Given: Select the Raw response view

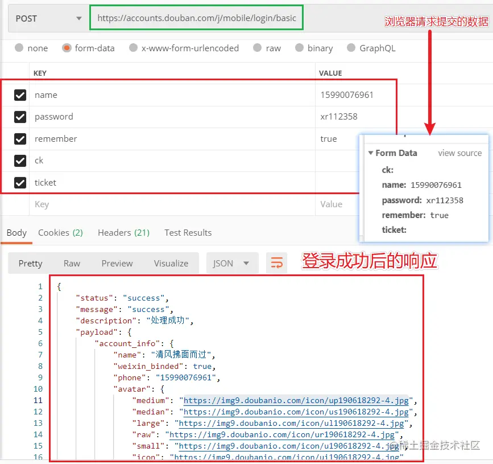Looking at the screenshot, I should (x=72, y=264).
